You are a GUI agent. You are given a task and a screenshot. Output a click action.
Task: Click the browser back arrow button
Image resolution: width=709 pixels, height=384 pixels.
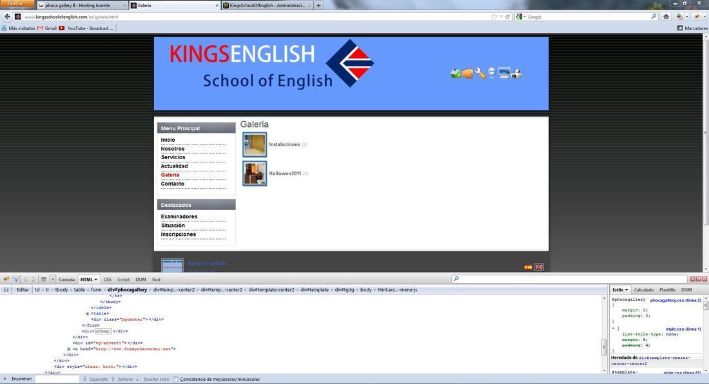pyautogui.click(x=7, y=17)
